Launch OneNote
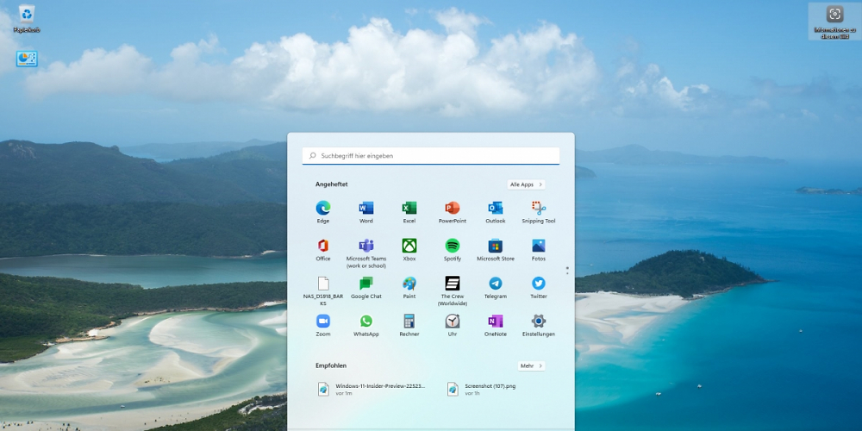This screenshot has height=431, width=862. tap(496, 325)
